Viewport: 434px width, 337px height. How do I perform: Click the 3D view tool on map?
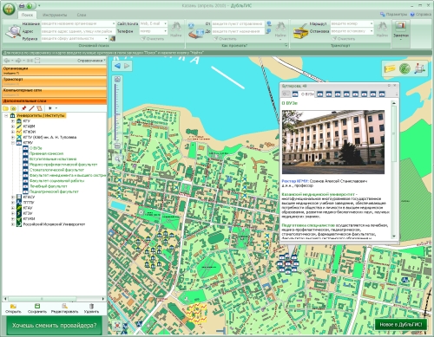419,68
